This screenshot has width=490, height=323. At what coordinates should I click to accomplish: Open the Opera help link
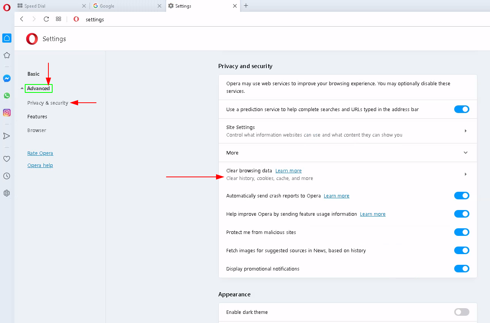(40, 165)
